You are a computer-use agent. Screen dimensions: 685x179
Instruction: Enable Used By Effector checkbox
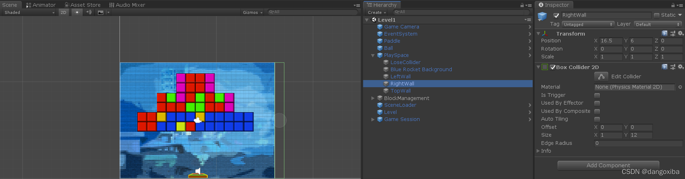pos(597,103)
